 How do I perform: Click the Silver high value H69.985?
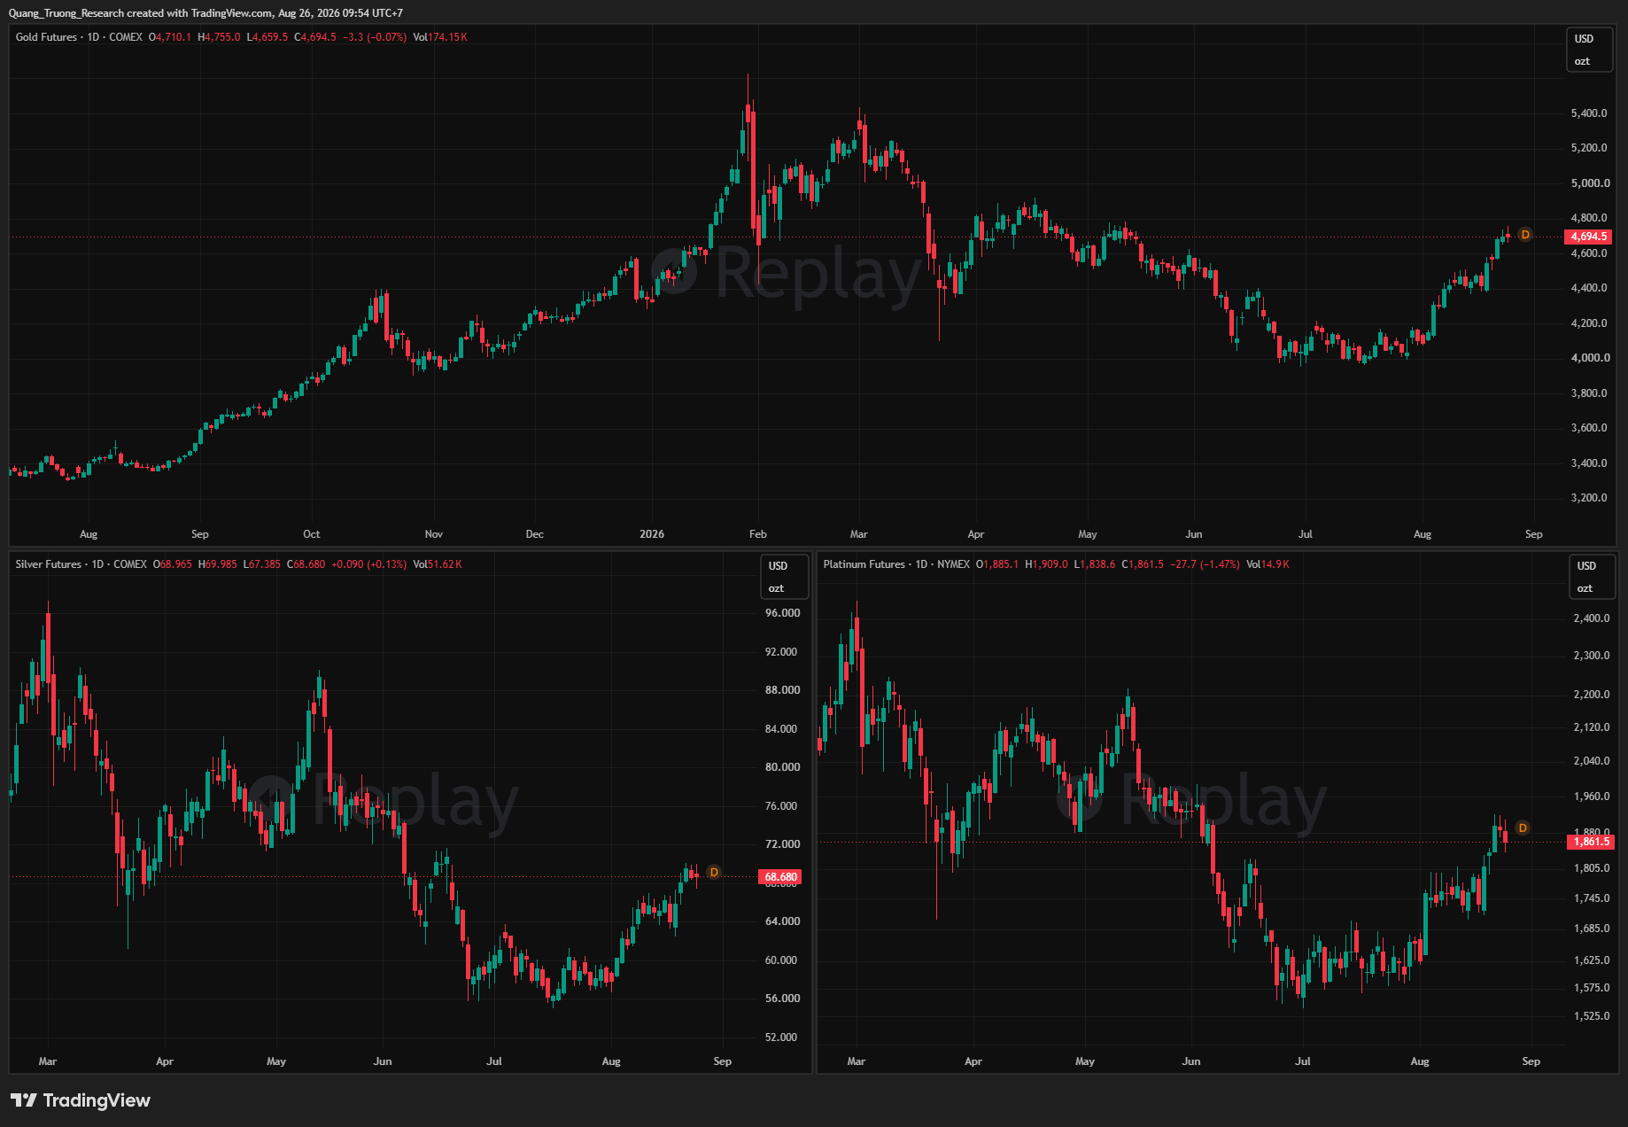(x=218, y=564)
